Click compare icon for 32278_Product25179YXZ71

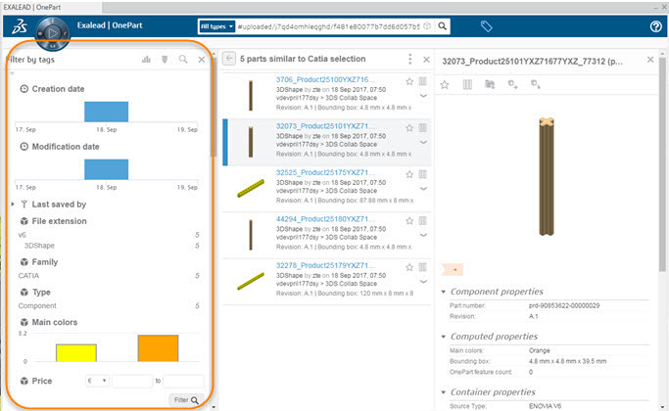coord(423,267)
